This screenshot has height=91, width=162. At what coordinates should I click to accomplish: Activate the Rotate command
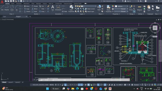[35, 6]
